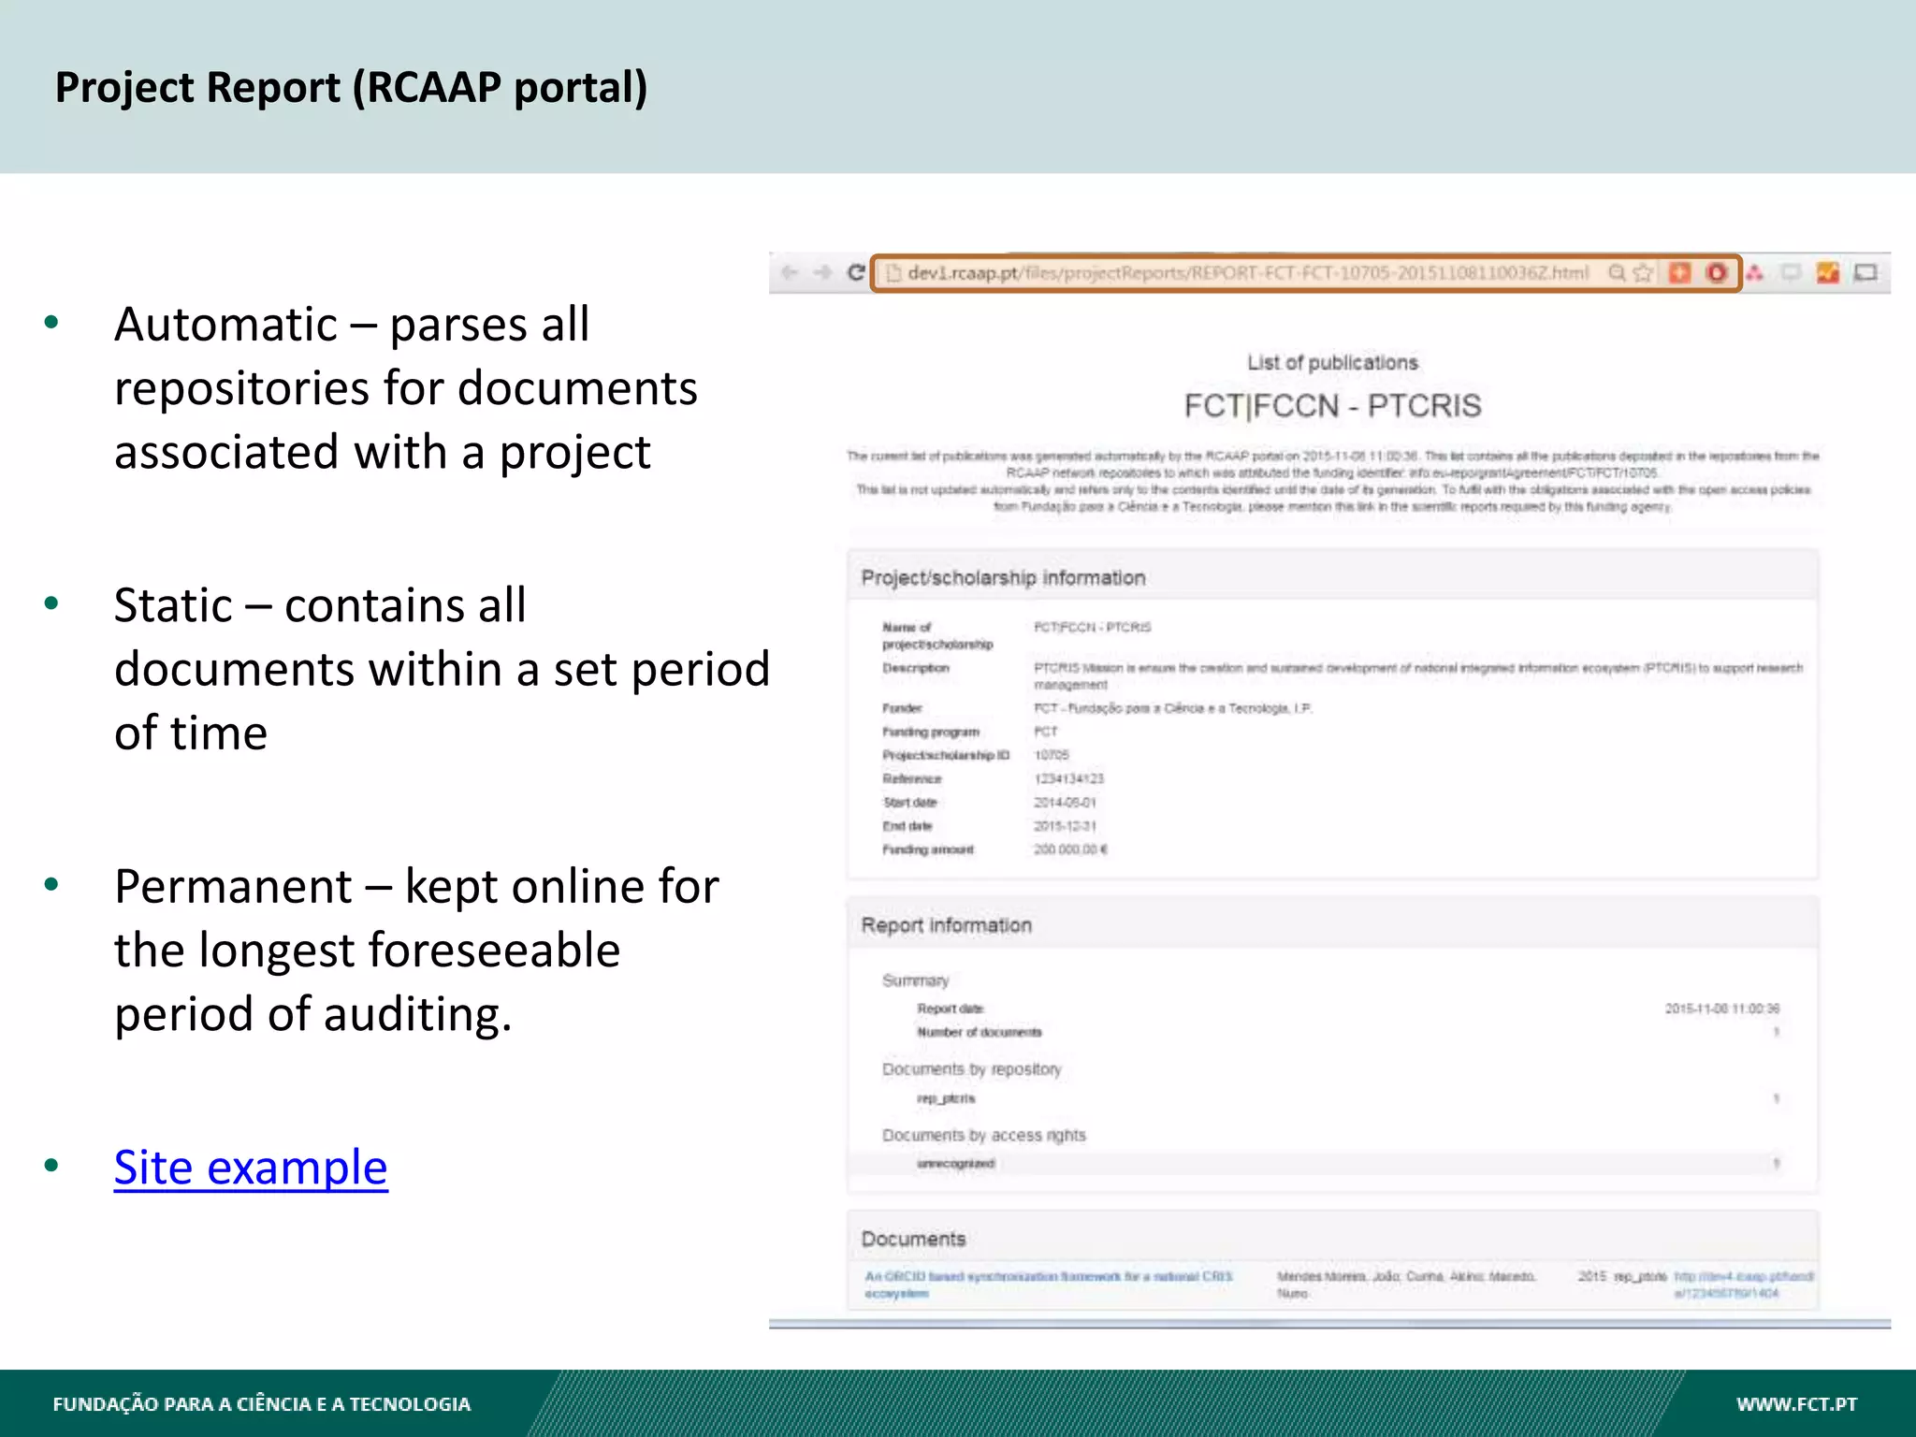The width and height of the screenshot is (1916, 1437).
Task: Click the horizontal scrollbar below the browser page
Action: tap(1329, 1324)
